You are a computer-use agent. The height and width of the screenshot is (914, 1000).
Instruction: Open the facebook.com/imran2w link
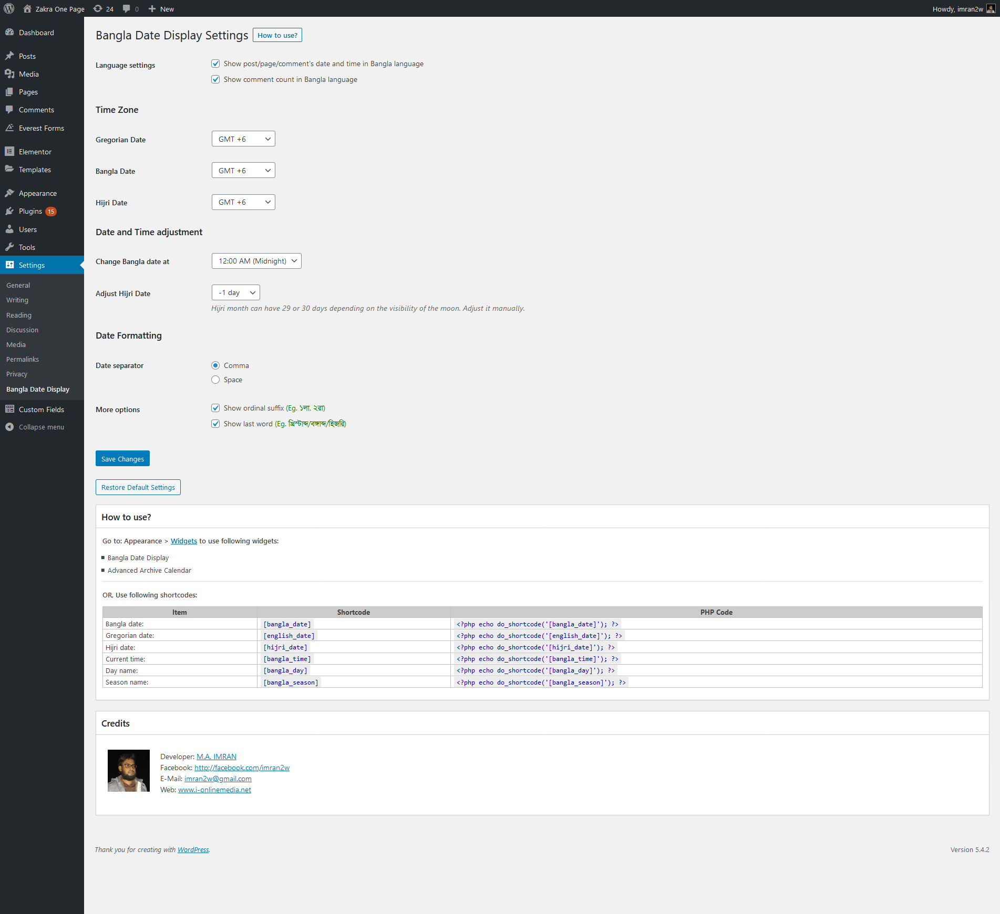pyautogui.click(x=242, y=768)
